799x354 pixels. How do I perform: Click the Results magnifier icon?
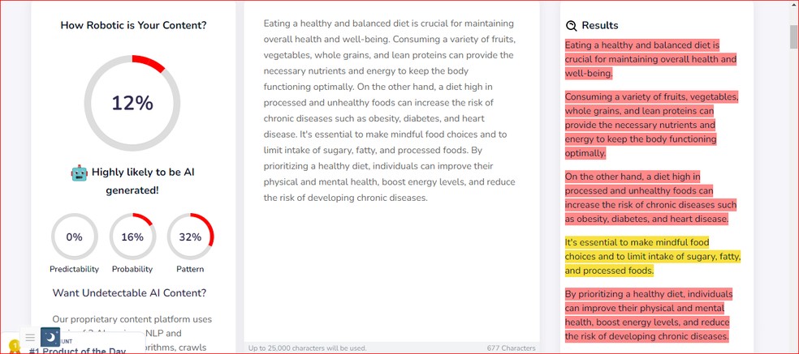(572, 26)
